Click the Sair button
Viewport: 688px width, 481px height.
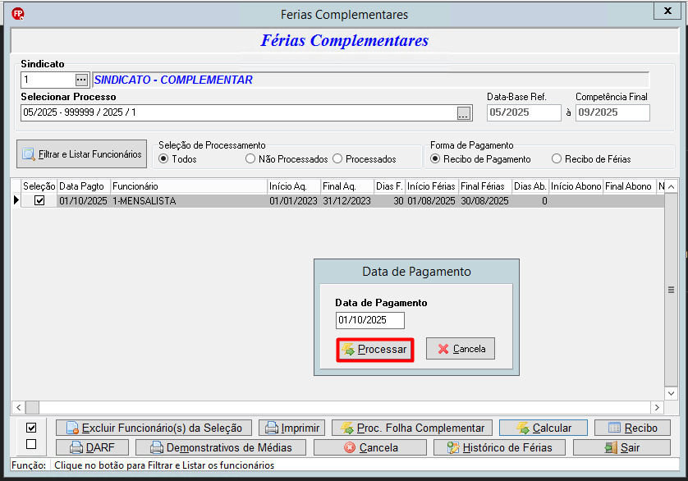(621, 447)
